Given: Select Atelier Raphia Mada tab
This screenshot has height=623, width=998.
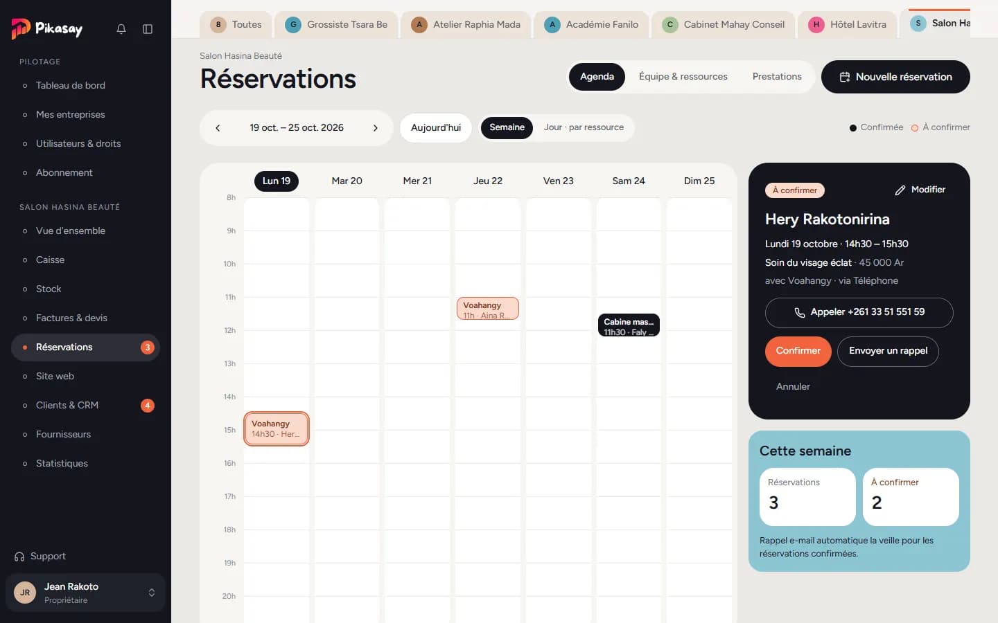Looking at the screenshot, I should tap(466, 24).
